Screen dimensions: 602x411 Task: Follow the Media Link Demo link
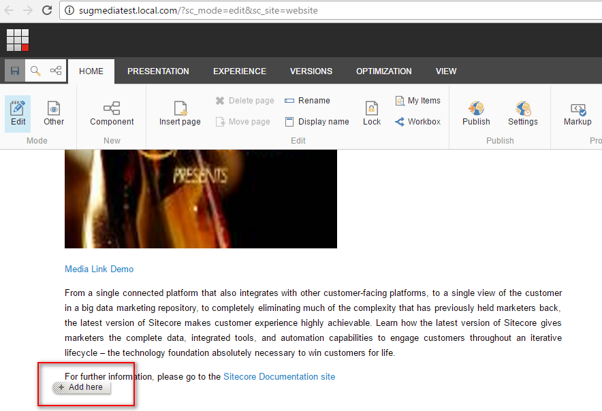tap(99, 269)
